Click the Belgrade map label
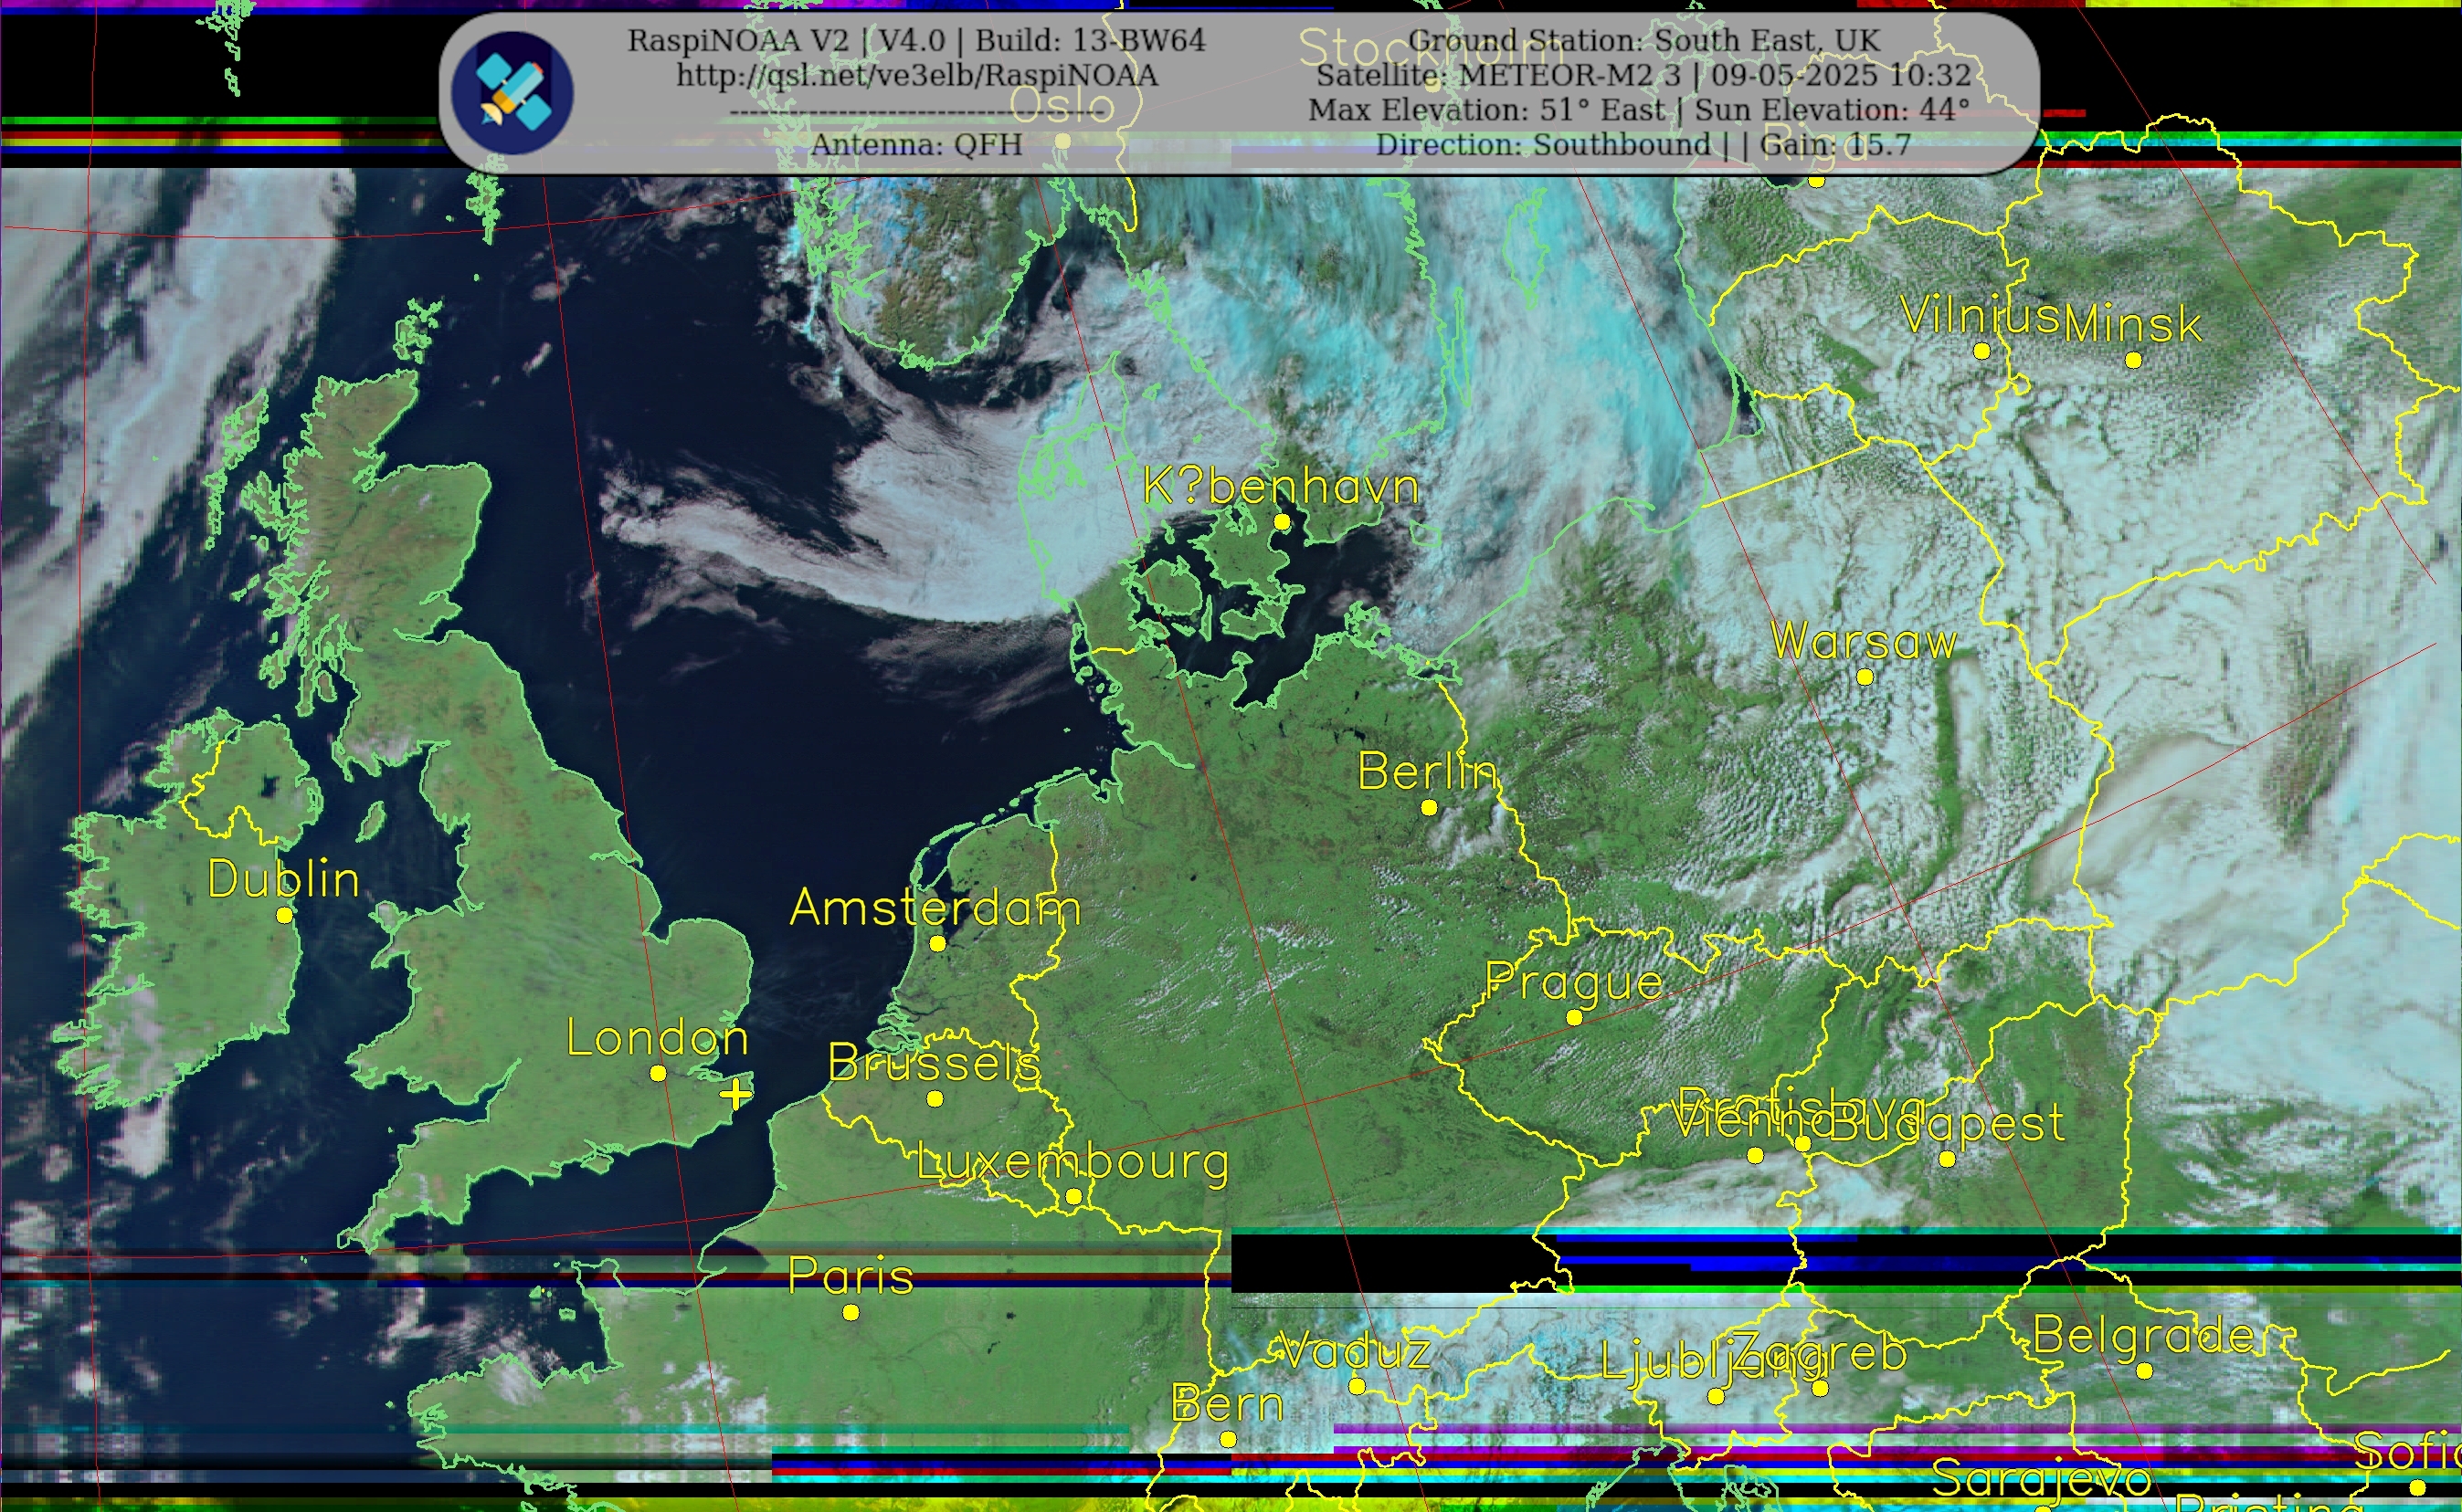The height and width of the screenshot is (1512, 2462). click(x=2145, y=1337)
